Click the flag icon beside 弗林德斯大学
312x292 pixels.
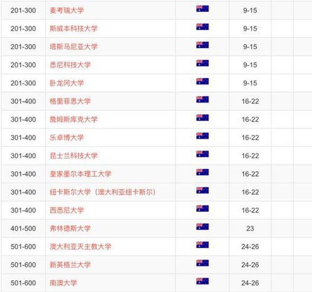click(x=203, y=226)
